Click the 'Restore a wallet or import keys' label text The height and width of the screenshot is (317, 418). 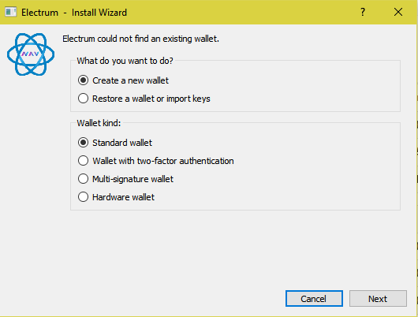pyautogui.click(x=151, y=99)
